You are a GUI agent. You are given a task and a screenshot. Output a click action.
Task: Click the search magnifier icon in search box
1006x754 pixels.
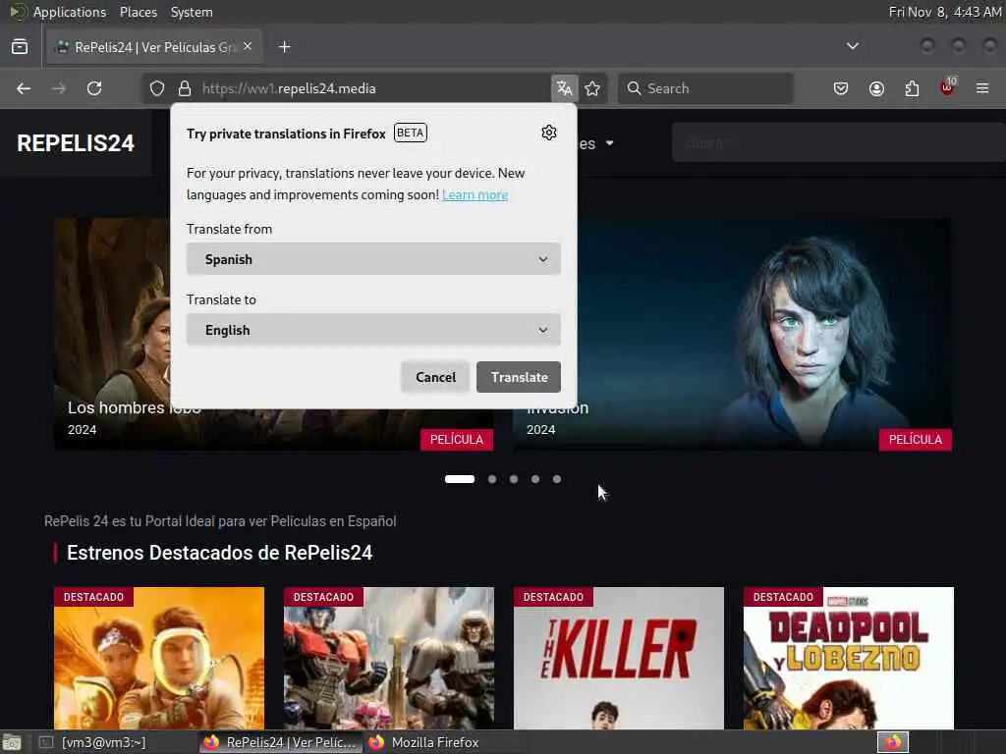coord(634,88)
